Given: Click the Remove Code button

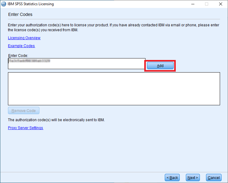Looking at the screenshot, I should (24, 111).
